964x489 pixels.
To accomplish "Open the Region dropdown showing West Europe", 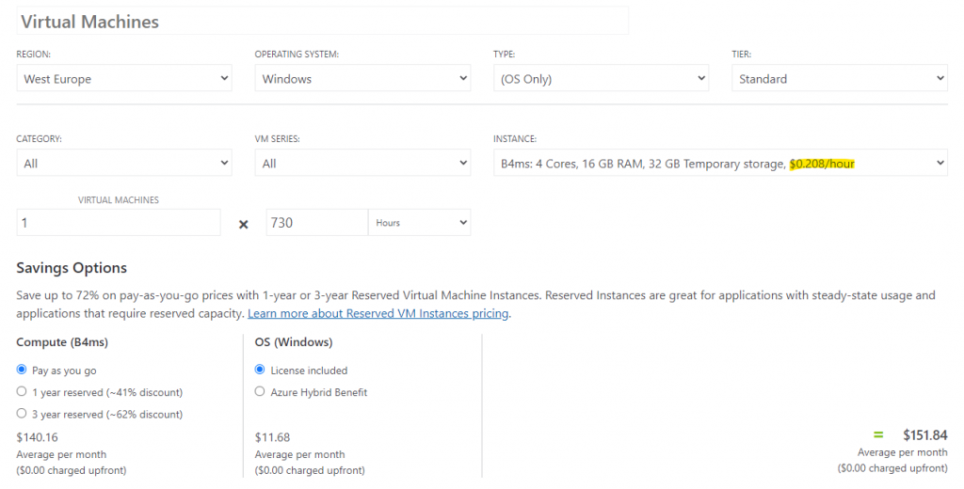I will click(x=124, y=79).
